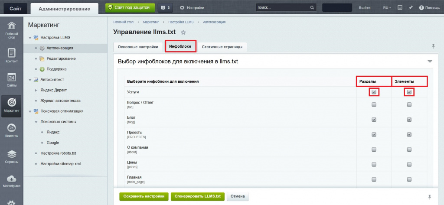Image resolution: width=444 pixels, height=205 pixels.
Task: Open the Рабочий стол home icon
Action: pyautogui.click(x=12, y=29)
